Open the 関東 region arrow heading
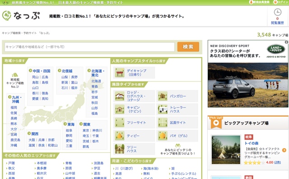This screenshot has width=289, height=179. (x=85, y=124)
